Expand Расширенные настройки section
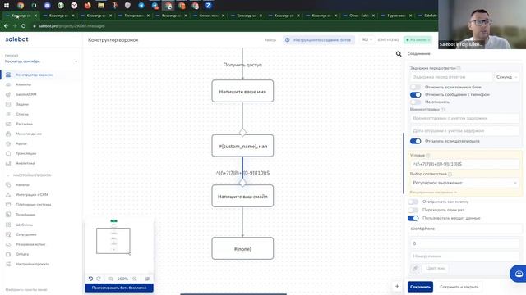526x295 pixels. (433, 193)
